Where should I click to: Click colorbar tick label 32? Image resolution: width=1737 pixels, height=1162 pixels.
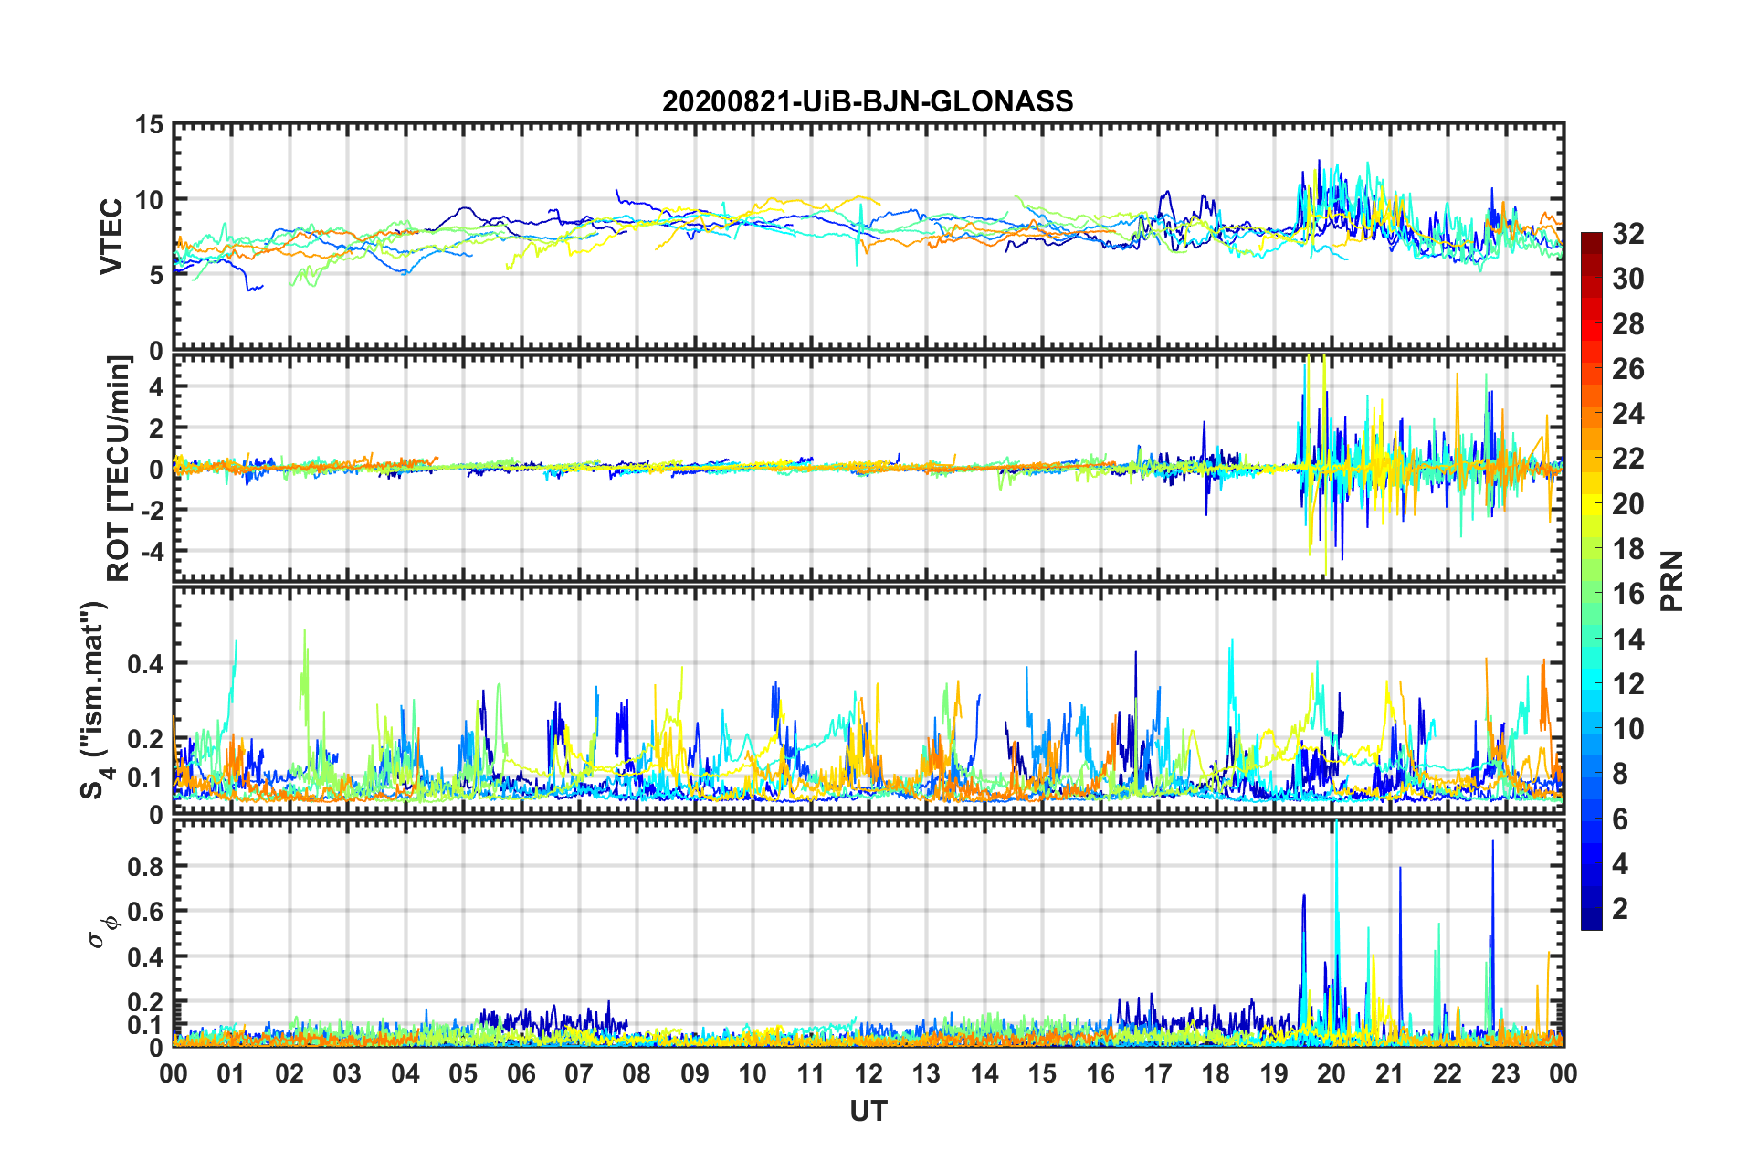click(x=1627, y=234)
